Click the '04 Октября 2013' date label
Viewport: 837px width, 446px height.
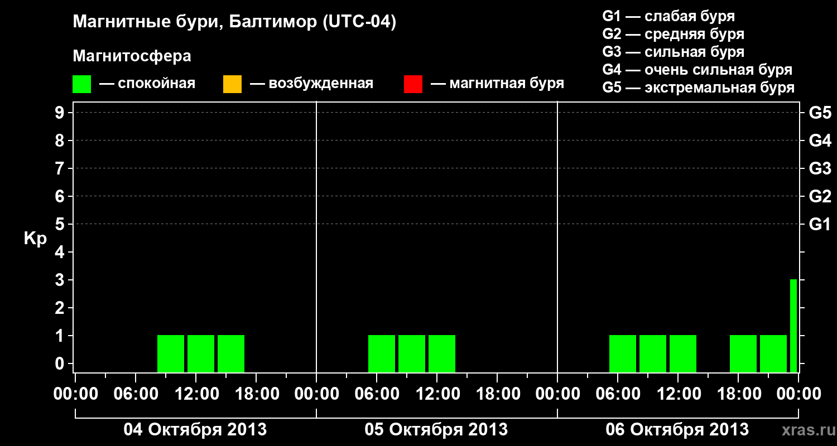click(195, 429)
